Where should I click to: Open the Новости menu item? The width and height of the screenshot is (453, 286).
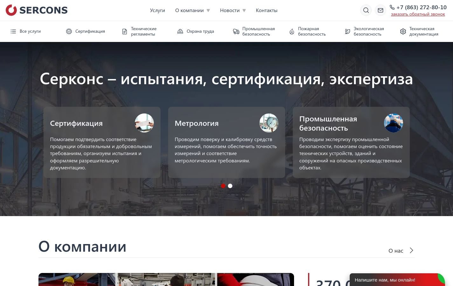230,10
